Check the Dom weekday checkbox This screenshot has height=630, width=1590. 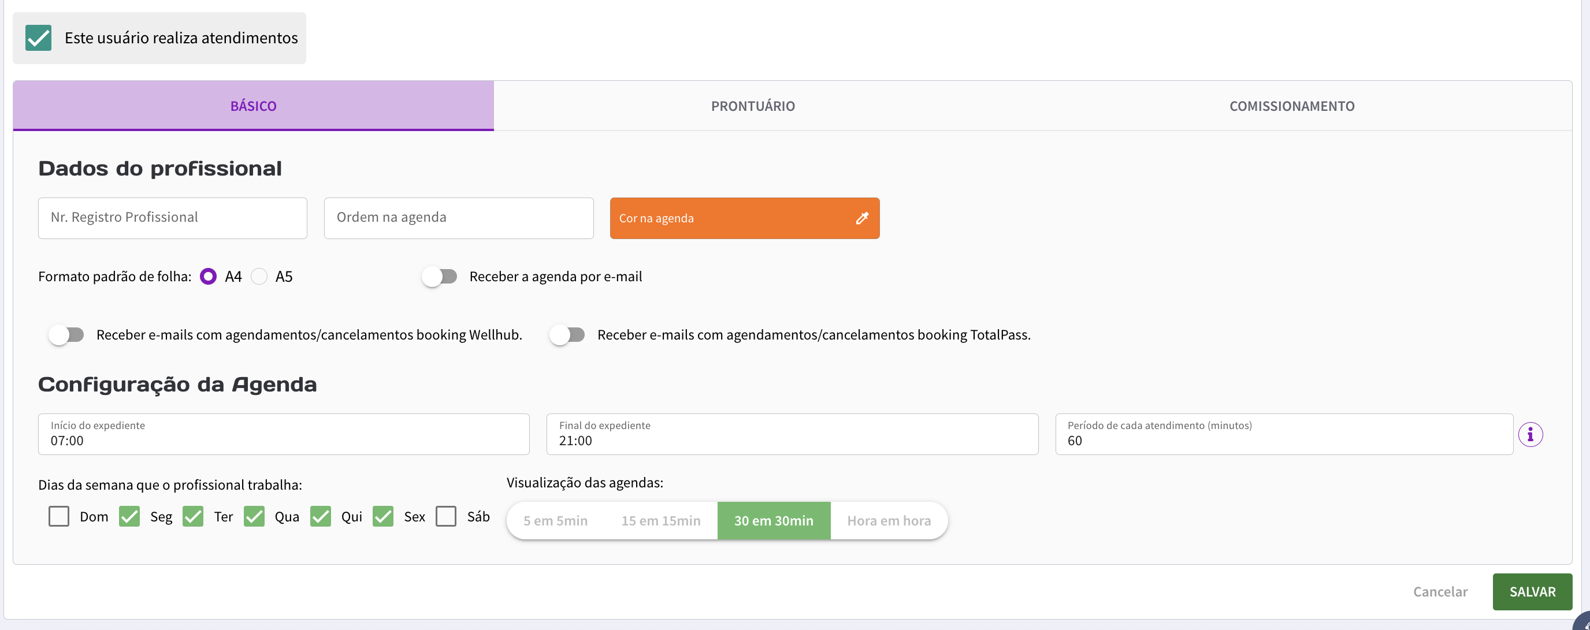pos(58,516)
